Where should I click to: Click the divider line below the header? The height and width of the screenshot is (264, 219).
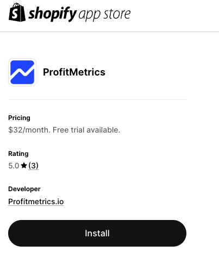click(x=109, y=32)
